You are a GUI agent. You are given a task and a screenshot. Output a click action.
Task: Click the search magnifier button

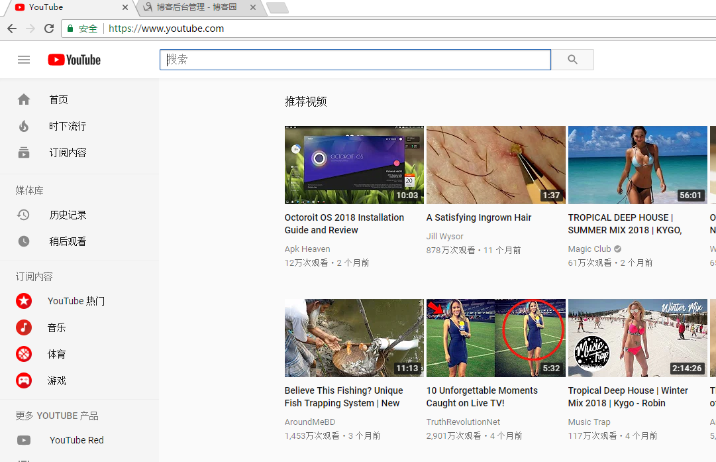click(x=572, y=60)
